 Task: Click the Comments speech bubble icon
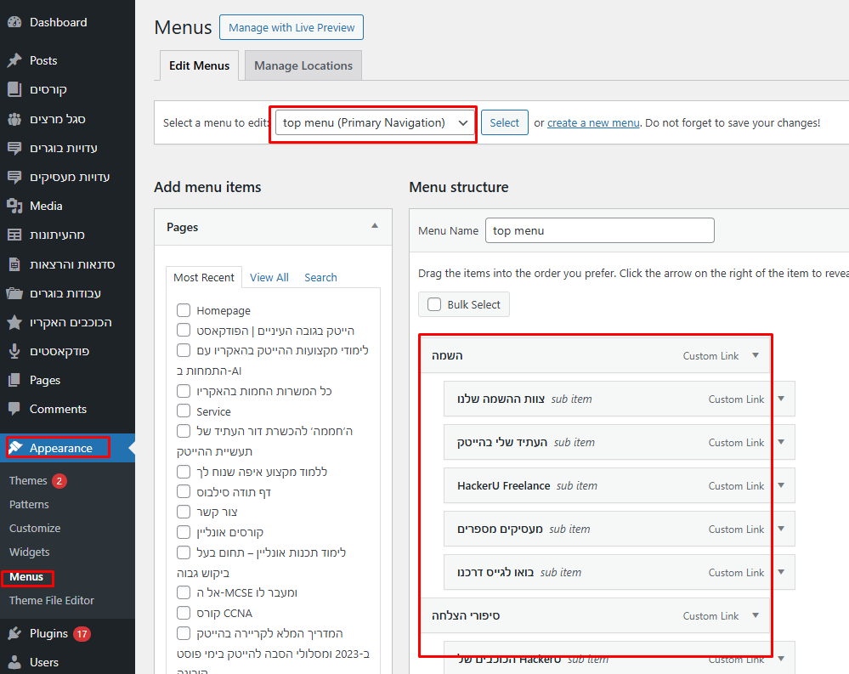click(x=14, y=409)
